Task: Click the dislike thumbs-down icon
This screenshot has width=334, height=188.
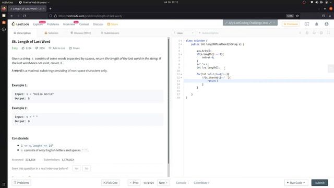Action: 37,48
